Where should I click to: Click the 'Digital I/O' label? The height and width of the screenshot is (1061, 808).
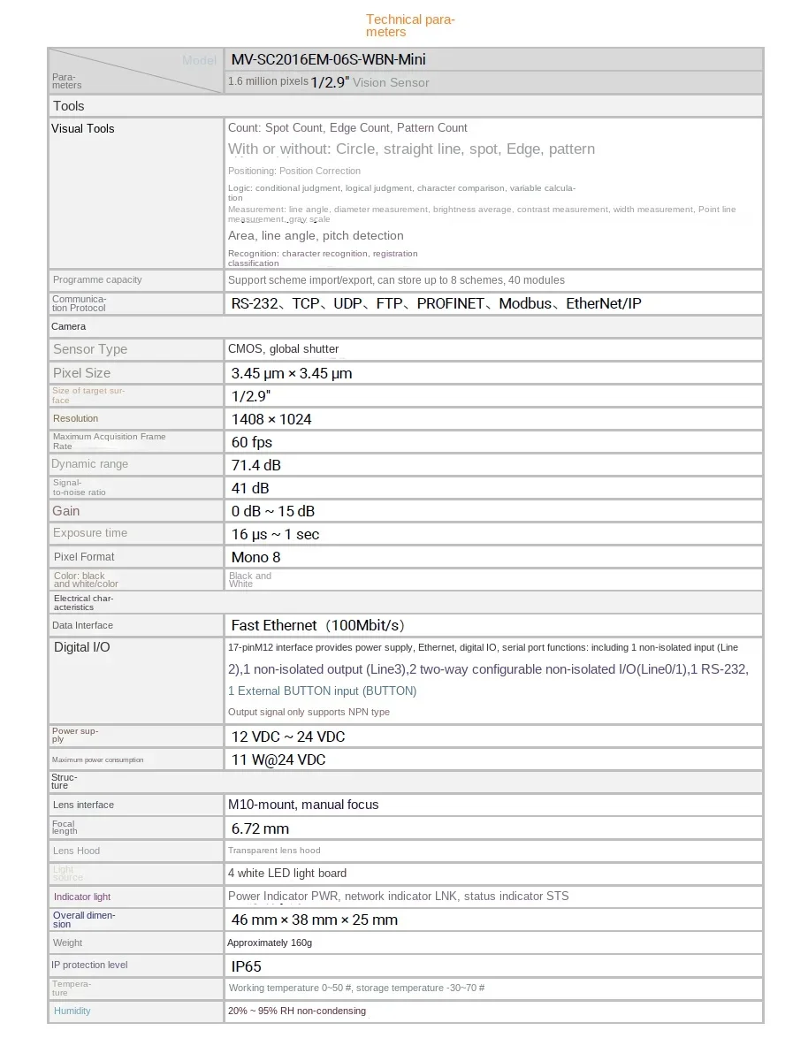82,647
